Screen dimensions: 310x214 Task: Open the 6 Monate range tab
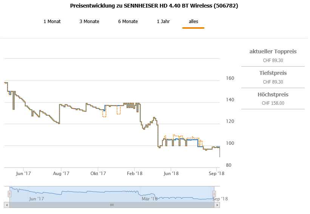coord(128,22)
